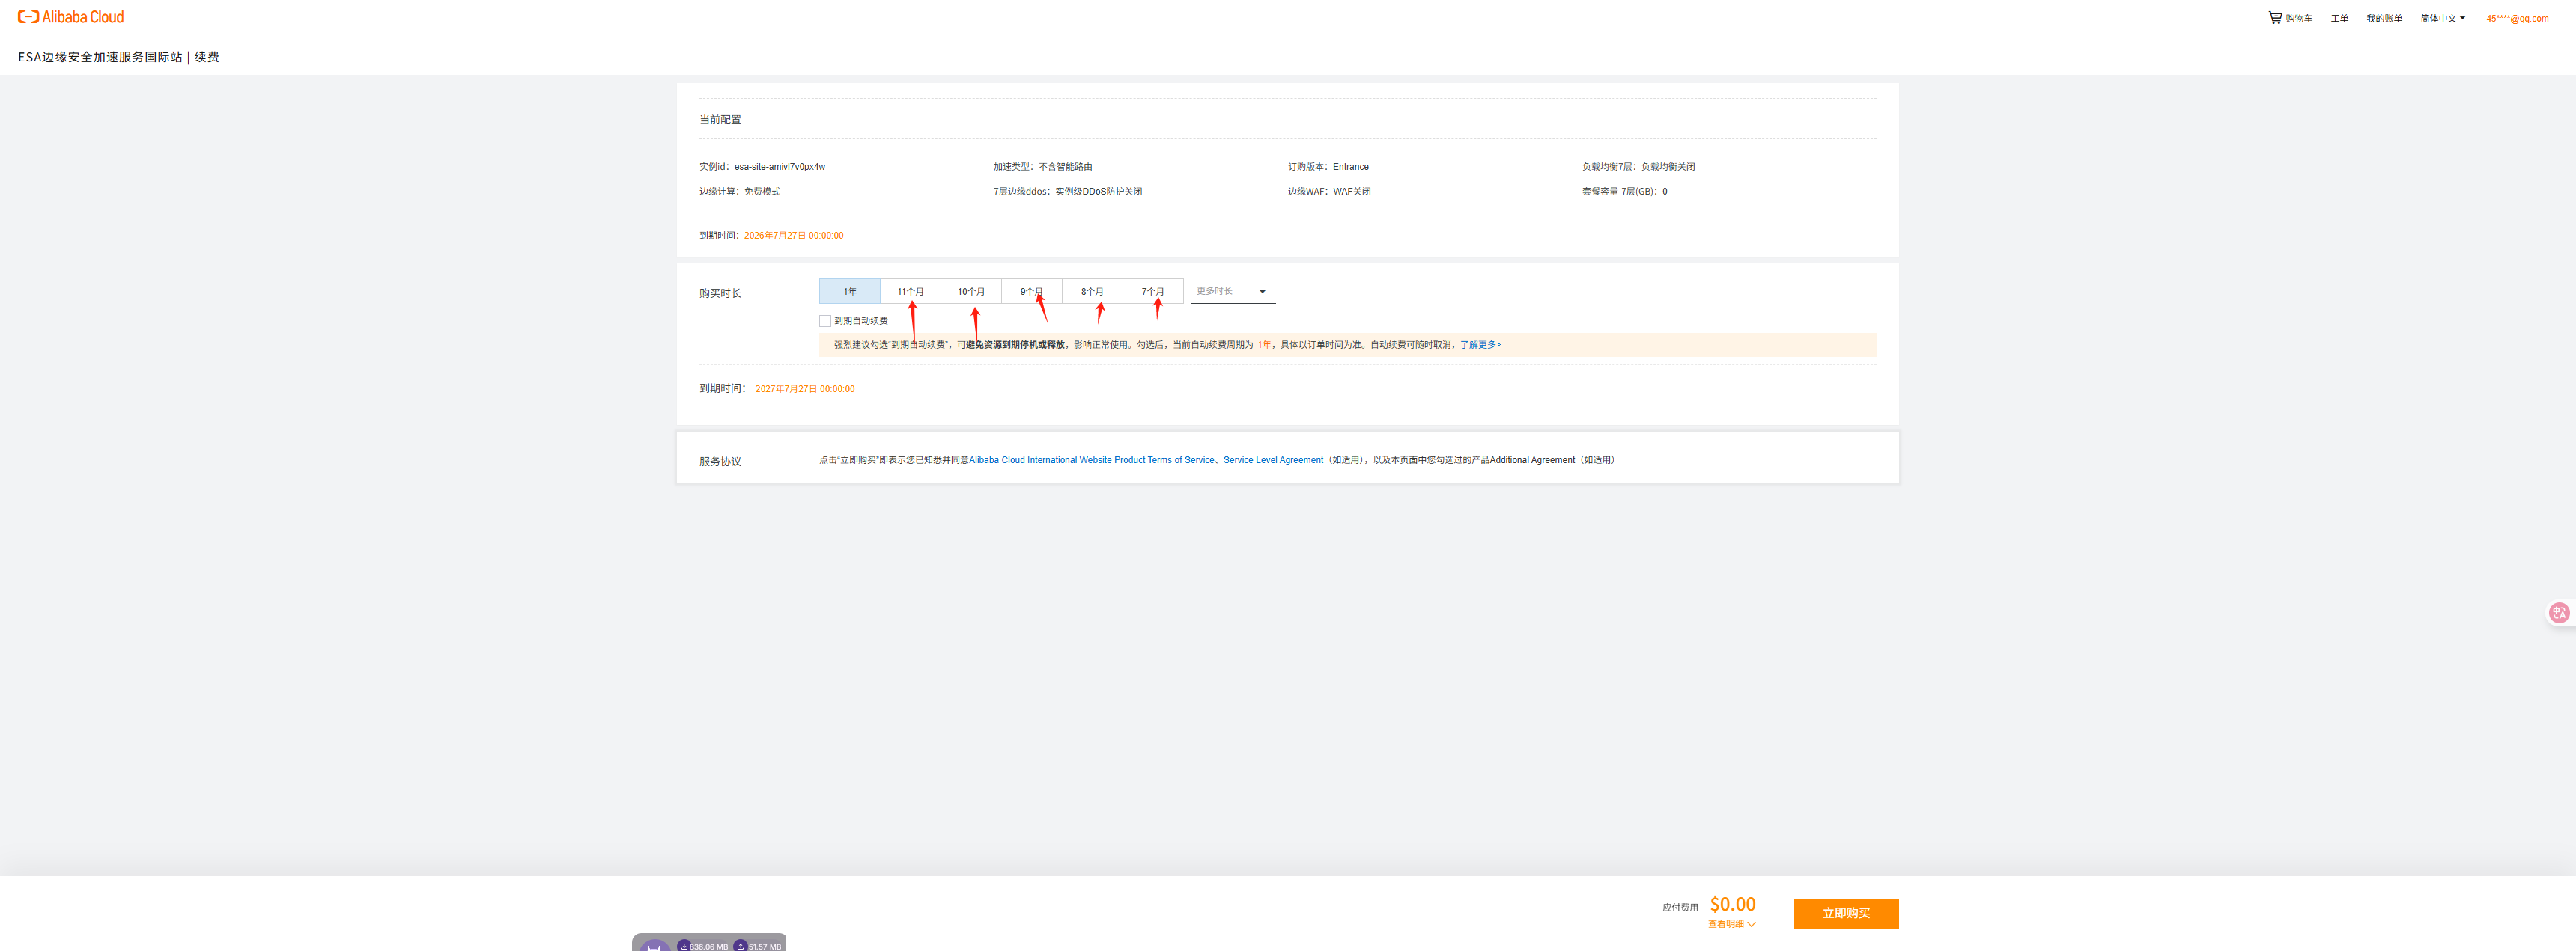This screenshot has width=2576, height=951.
Task: Click the page title ESA边缘安全加速服务国际站 | 续费
Action: (x=118, y=57)
